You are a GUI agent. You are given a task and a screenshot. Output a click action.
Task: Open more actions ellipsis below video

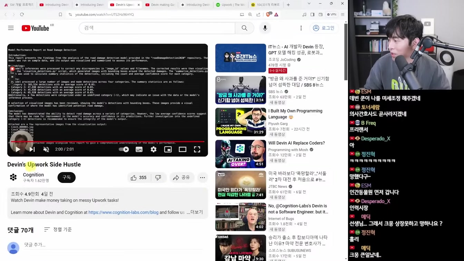[x=203, y=177]
